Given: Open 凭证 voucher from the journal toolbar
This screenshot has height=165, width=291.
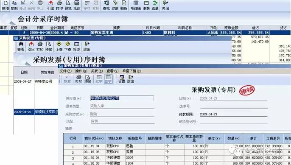Looking at the screenshot, I should pos(77,5).
